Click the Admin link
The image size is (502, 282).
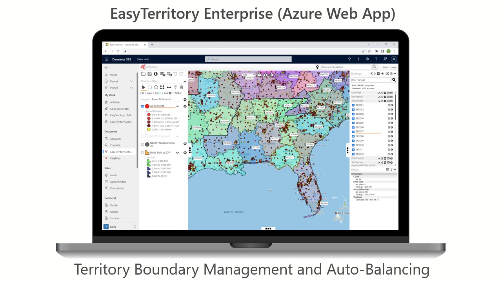[386, 67]
